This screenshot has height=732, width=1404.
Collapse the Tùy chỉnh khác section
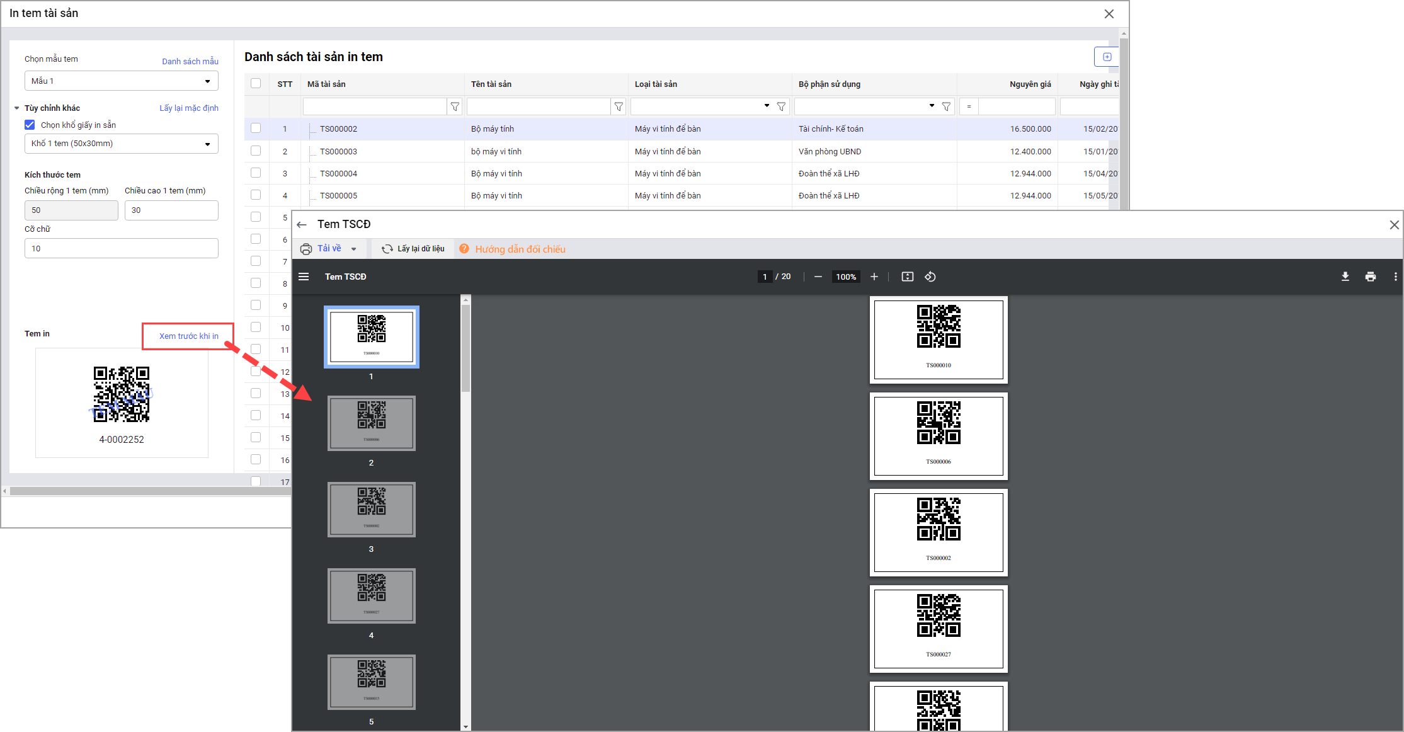[x=17, y=108]
